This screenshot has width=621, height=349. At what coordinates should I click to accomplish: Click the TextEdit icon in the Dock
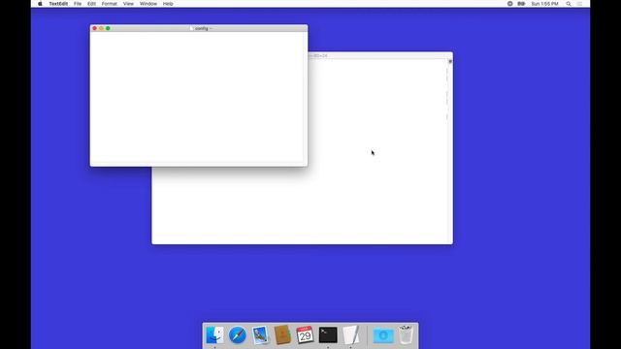pos(351,335)
